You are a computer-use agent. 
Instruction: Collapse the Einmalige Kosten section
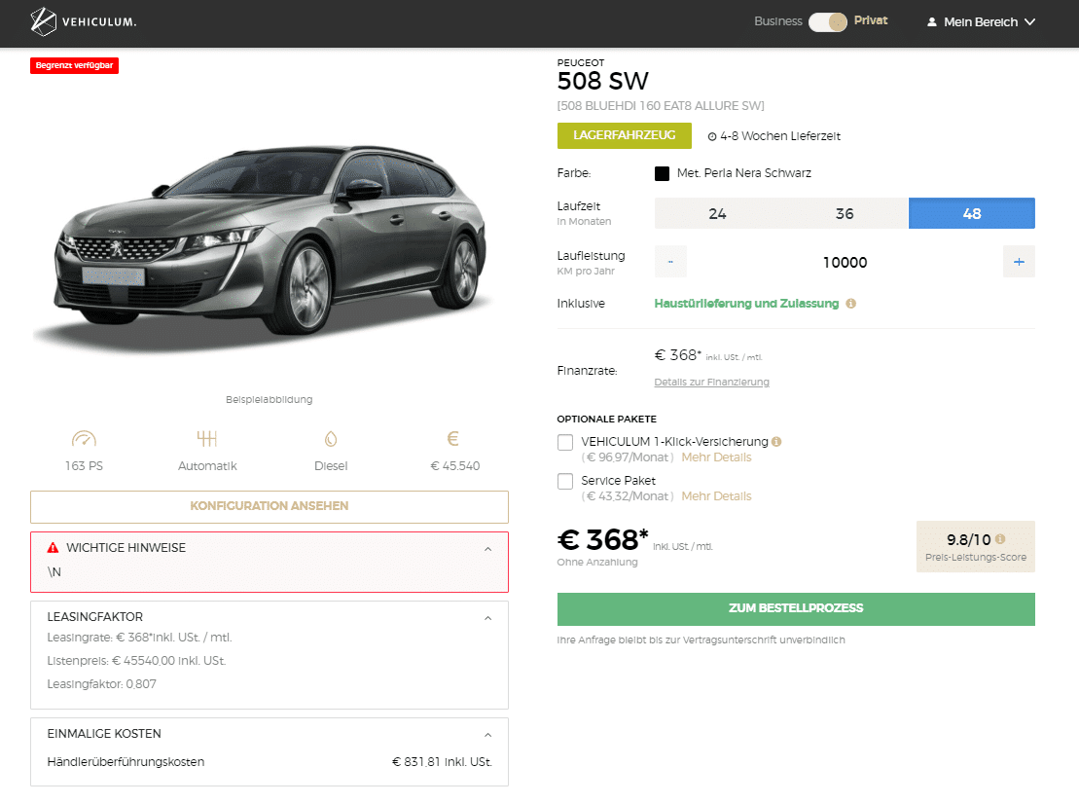pyautogui.click(x=487, y=735)
